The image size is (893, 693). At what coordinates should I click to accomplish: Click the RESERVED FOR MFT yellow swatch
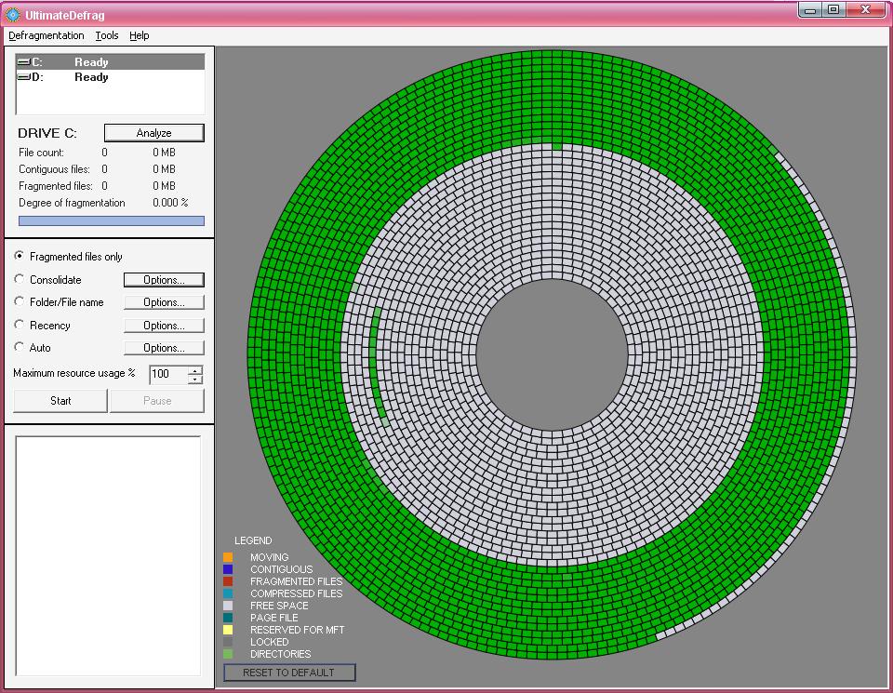pyautogui.click(x=228, y=630)
